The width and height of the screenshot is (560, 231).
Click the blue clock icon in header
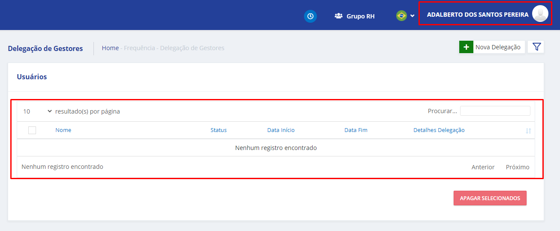tap(310, 16)
